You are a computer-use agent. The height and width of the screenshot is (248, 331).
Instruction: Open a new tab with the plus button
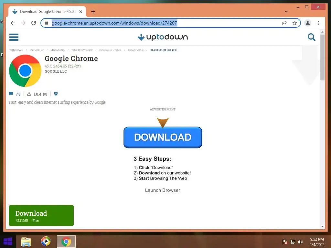click(93, 12)
